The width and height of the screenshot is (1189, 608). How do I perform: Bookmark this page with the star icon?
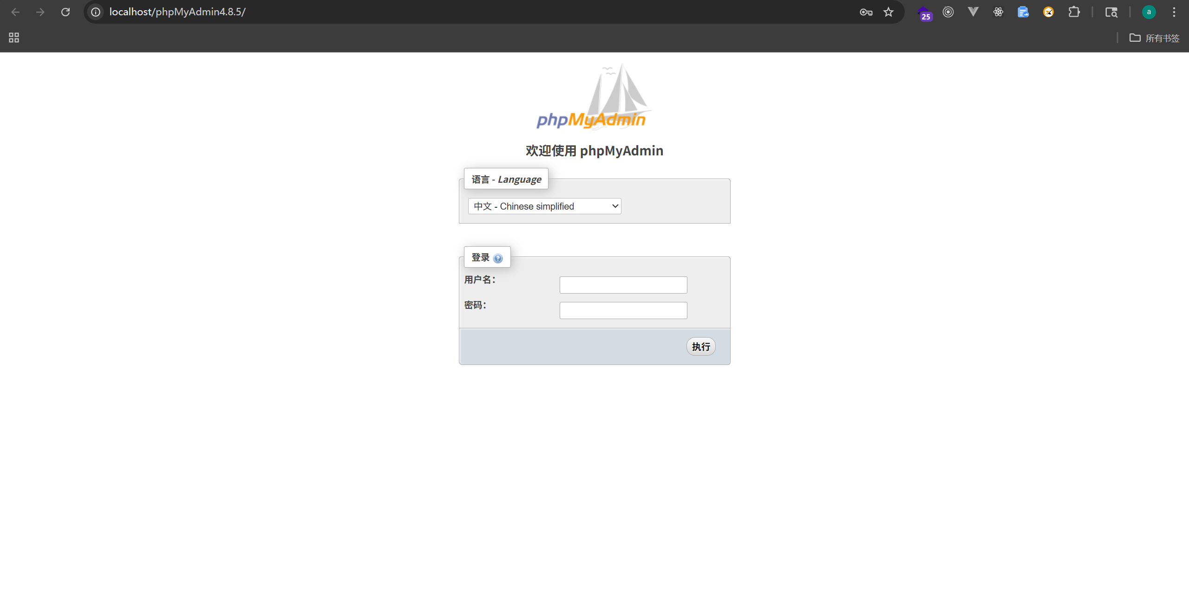[x=888, y=12]
